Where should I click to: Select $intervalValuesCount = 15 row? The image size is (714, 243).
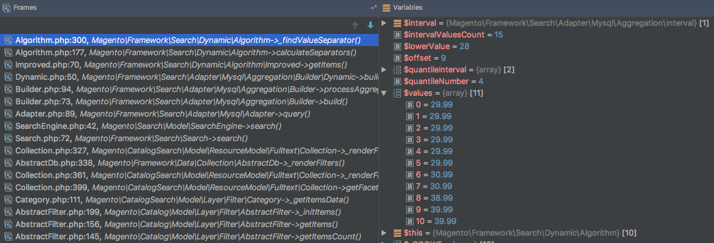[547, 34]
